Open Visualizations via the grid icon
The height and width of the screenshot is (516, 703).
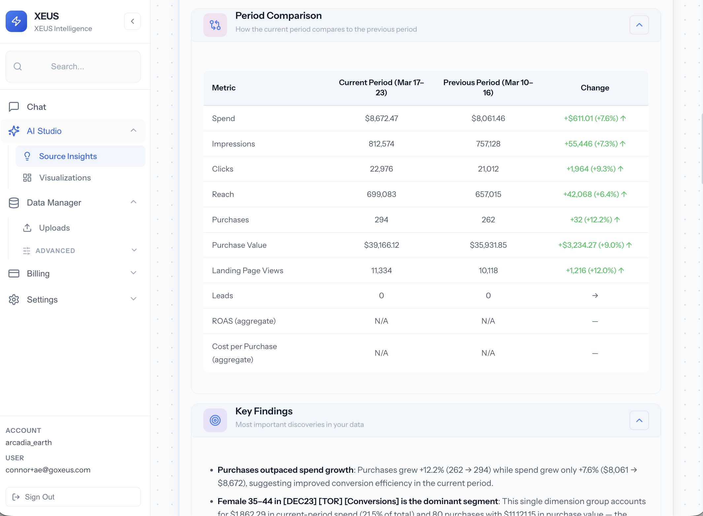(x=27, y=177)
